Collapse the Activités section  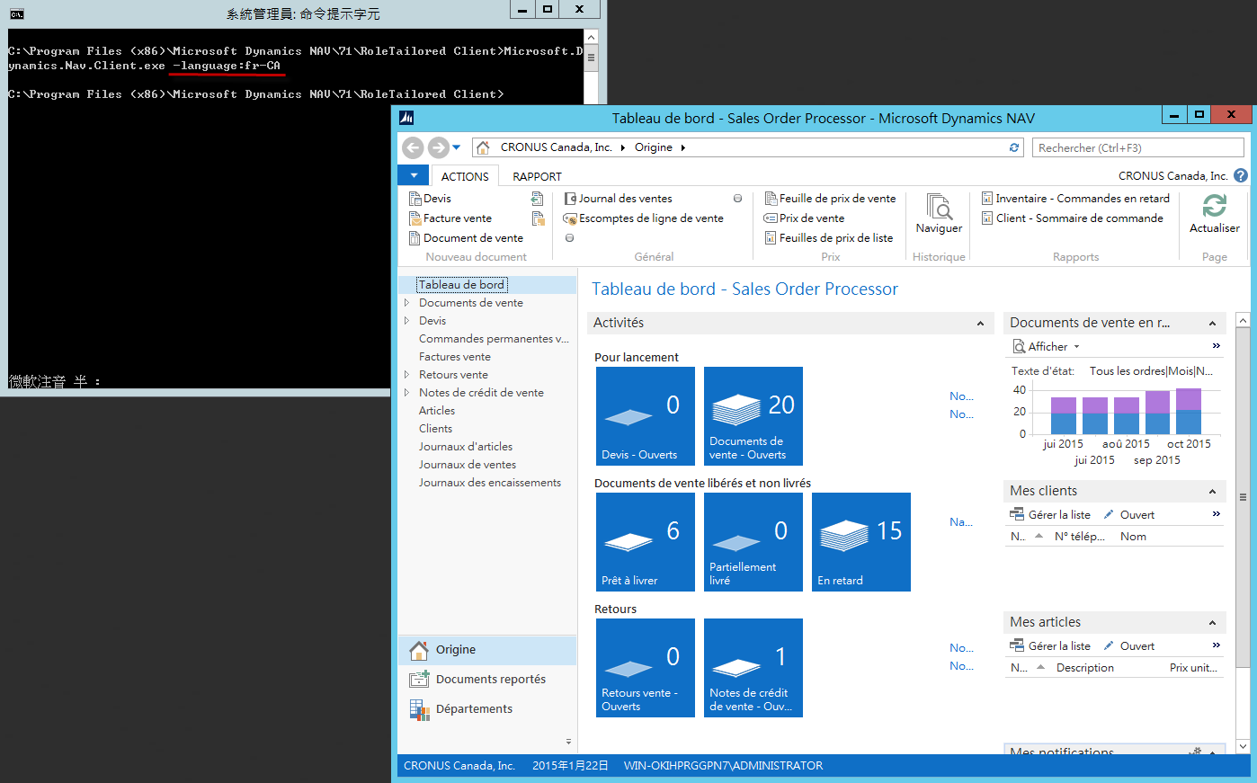pyautogui.click(x=980, y=324)
